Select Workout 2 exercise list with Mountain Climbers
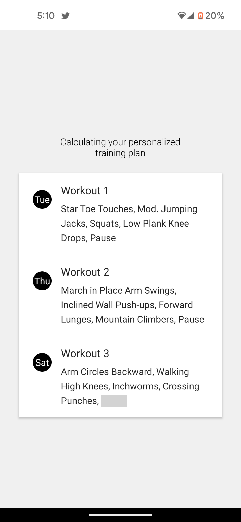241x522 pixels. 133,305
